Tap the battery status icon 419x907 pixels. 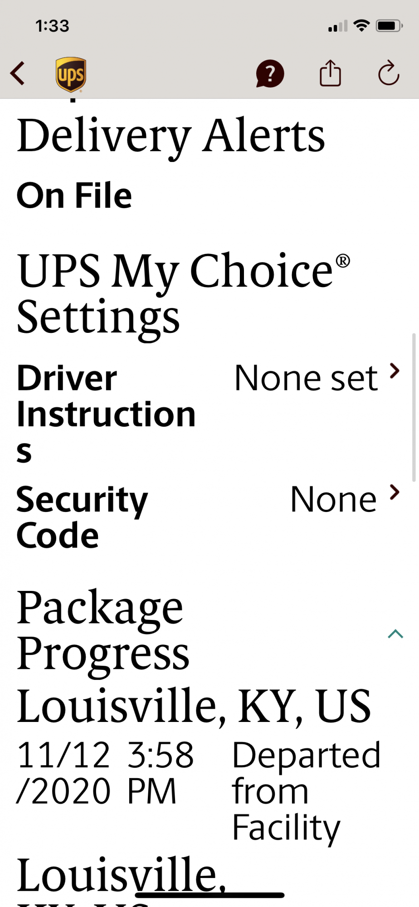pyautogui.click(x=389, y=26)
